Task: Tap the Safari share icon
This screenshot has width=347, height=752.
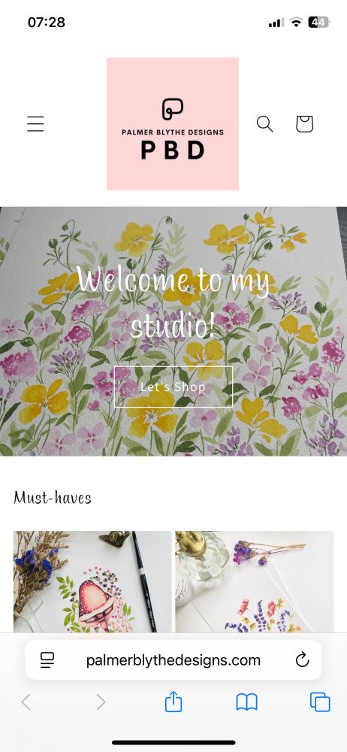Action: click(x=173, y=702)
